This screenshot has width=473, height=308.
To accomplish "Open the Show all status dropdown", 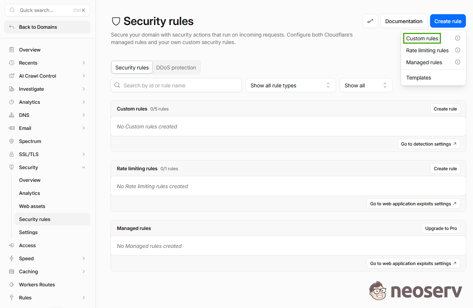I will (366, 85).
